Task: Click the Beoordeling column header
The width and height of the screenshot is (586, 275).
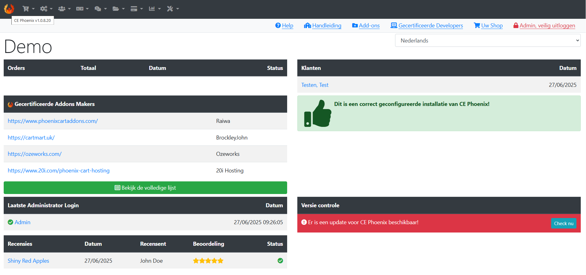Action: pyautogui.click(x=208, y=244)
